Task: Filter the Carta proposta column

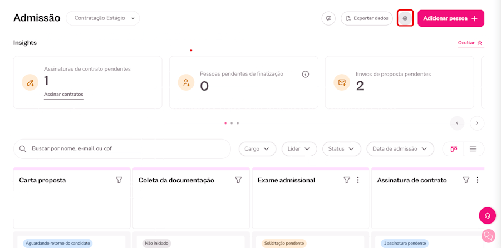Action: pos(119,180)
